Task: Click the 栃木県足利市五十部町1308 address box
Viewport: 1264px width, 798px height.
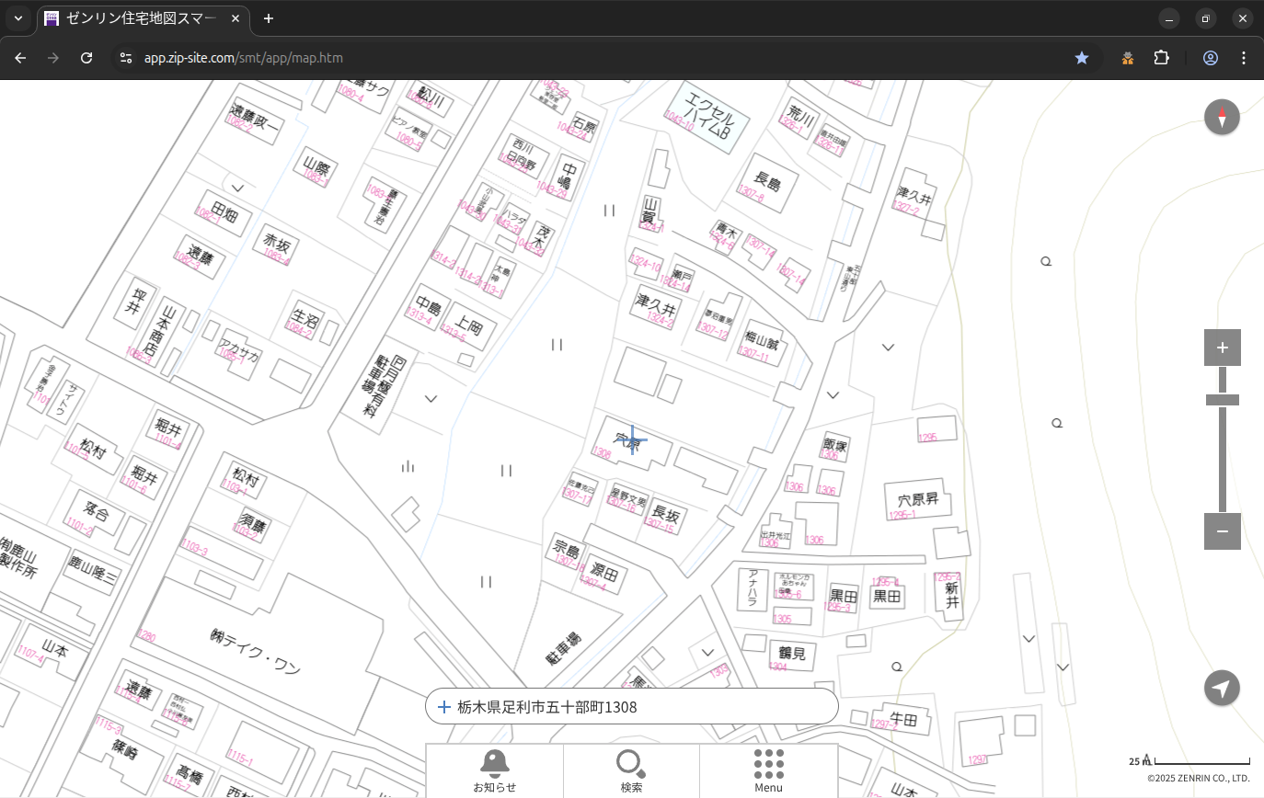Action: tap(631, 707)
